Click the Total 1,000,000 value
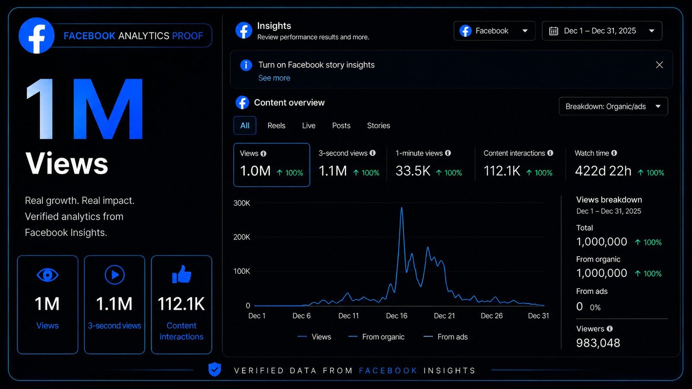The image size is (692, 389). tap(602, 242)
